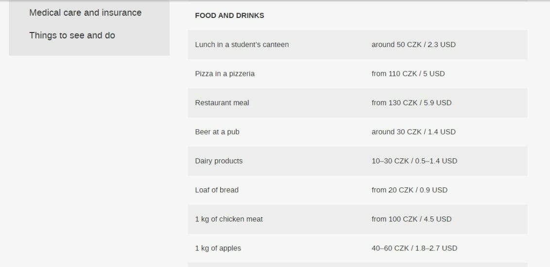
Task: Click the from 110 CZK / 5 USD price
Action: coord(408,74)
